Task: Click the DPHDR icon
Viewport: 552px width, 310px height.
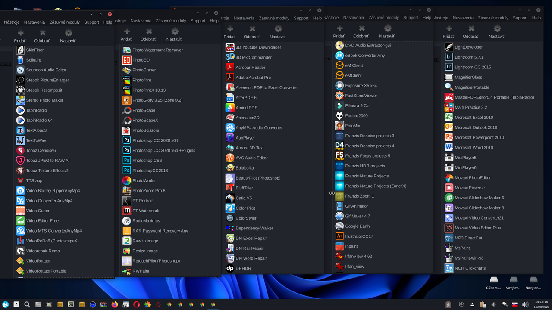Action: (230, 268)
